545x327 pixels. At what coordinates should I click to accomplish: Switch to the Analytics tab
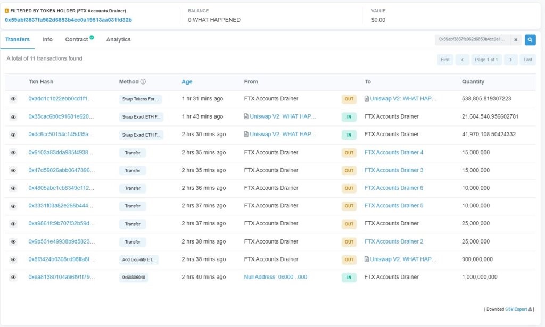point(119,39)
